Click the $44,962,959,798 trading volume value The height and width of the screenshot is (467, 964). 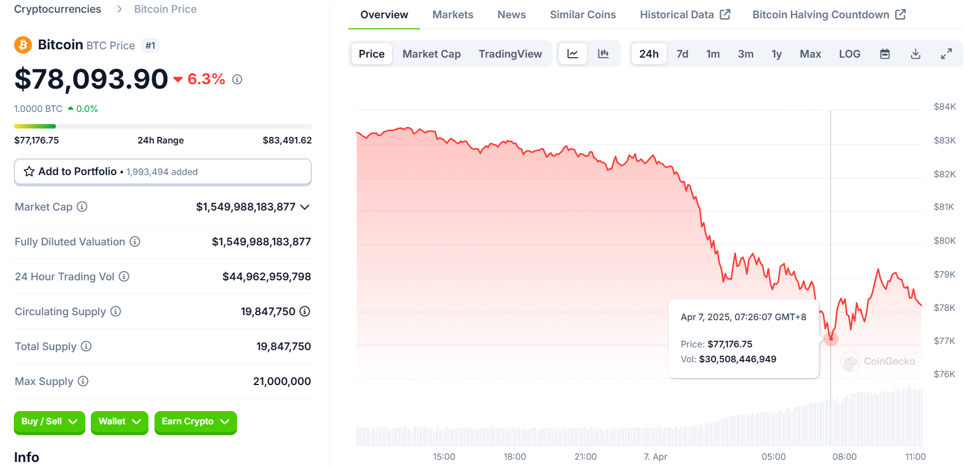point(266,276)
